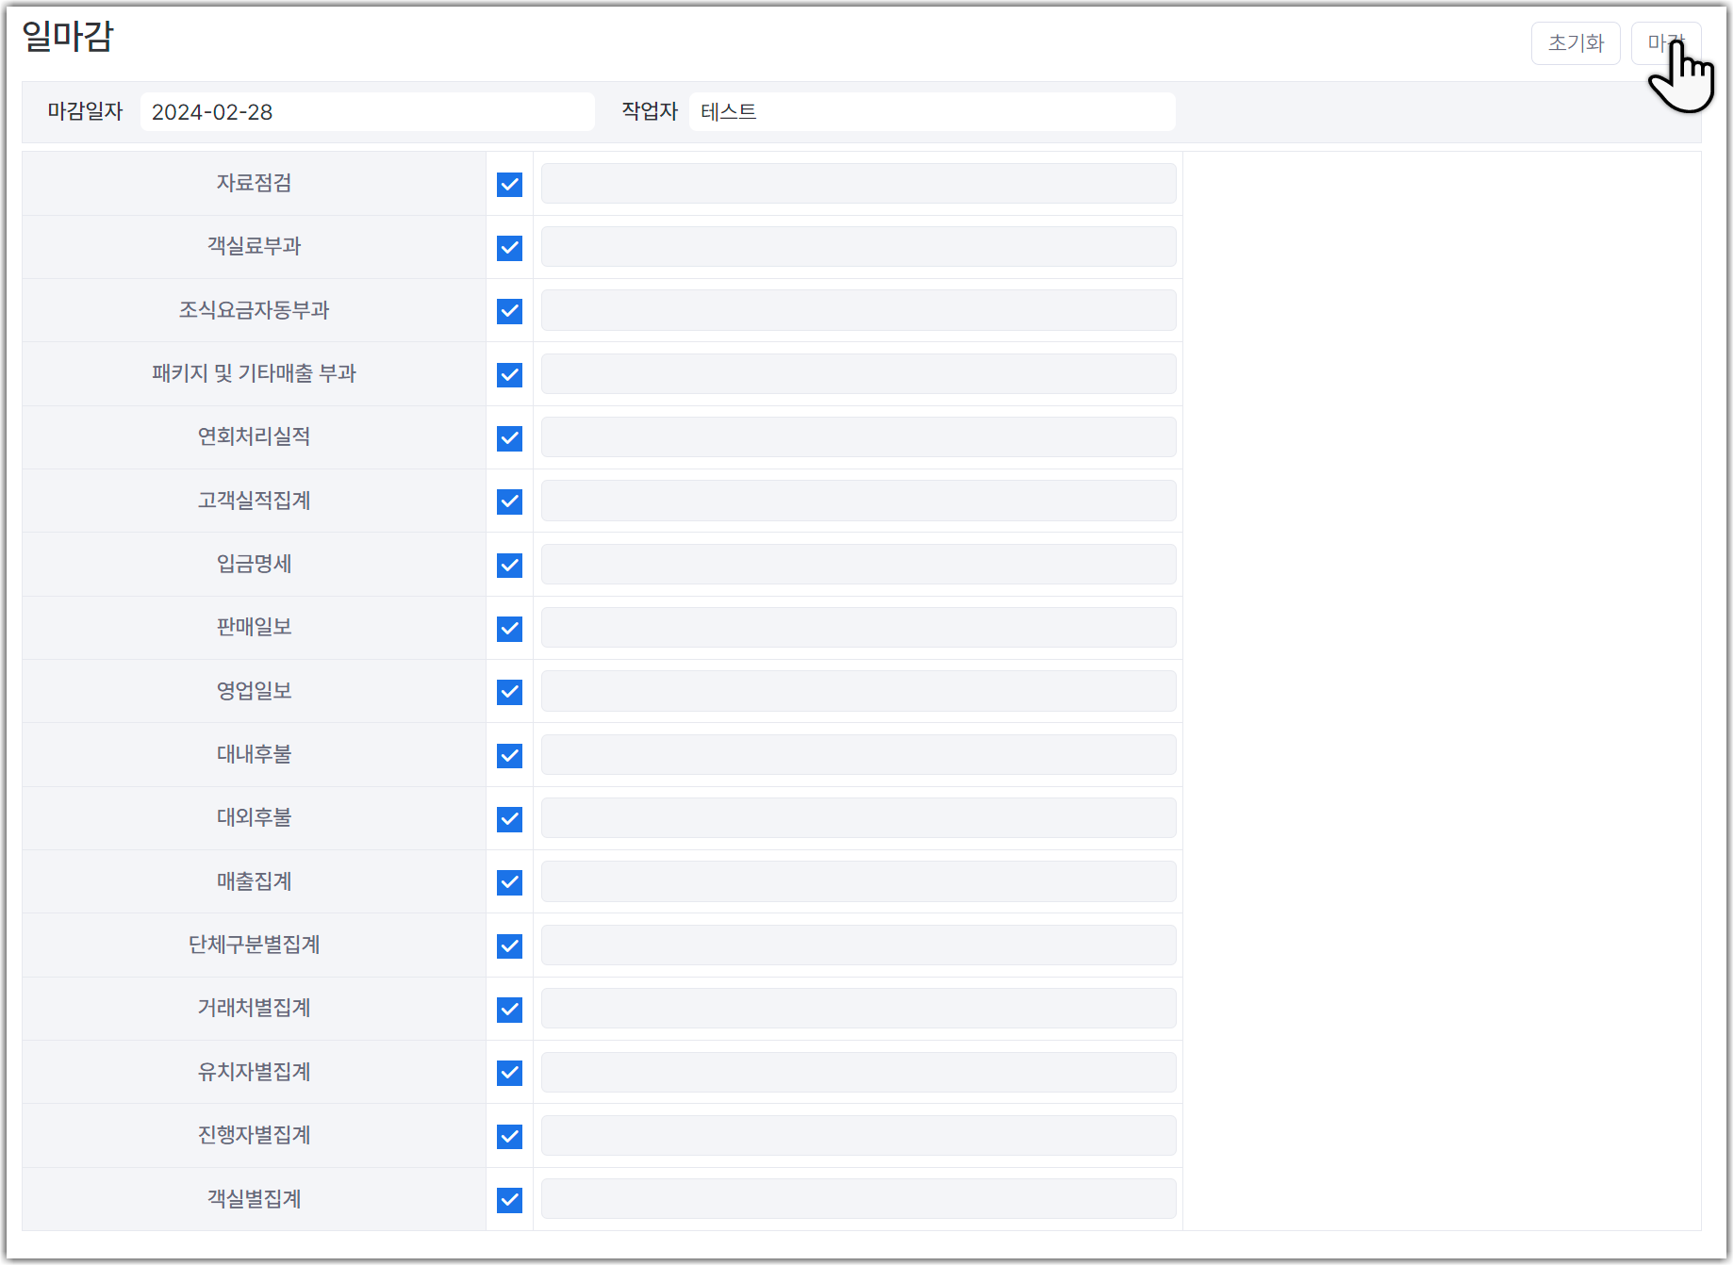Screen dimensions: 1734x1266
Task: Click the 객실별집계 label
Action: click(255, 1199)
